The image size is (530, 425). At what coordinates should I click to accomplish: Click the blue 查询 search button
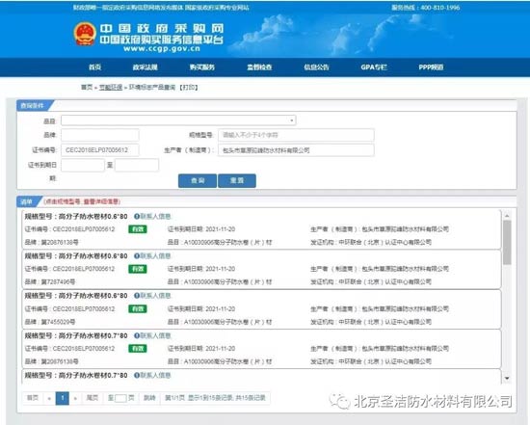(x=198, y=180)
